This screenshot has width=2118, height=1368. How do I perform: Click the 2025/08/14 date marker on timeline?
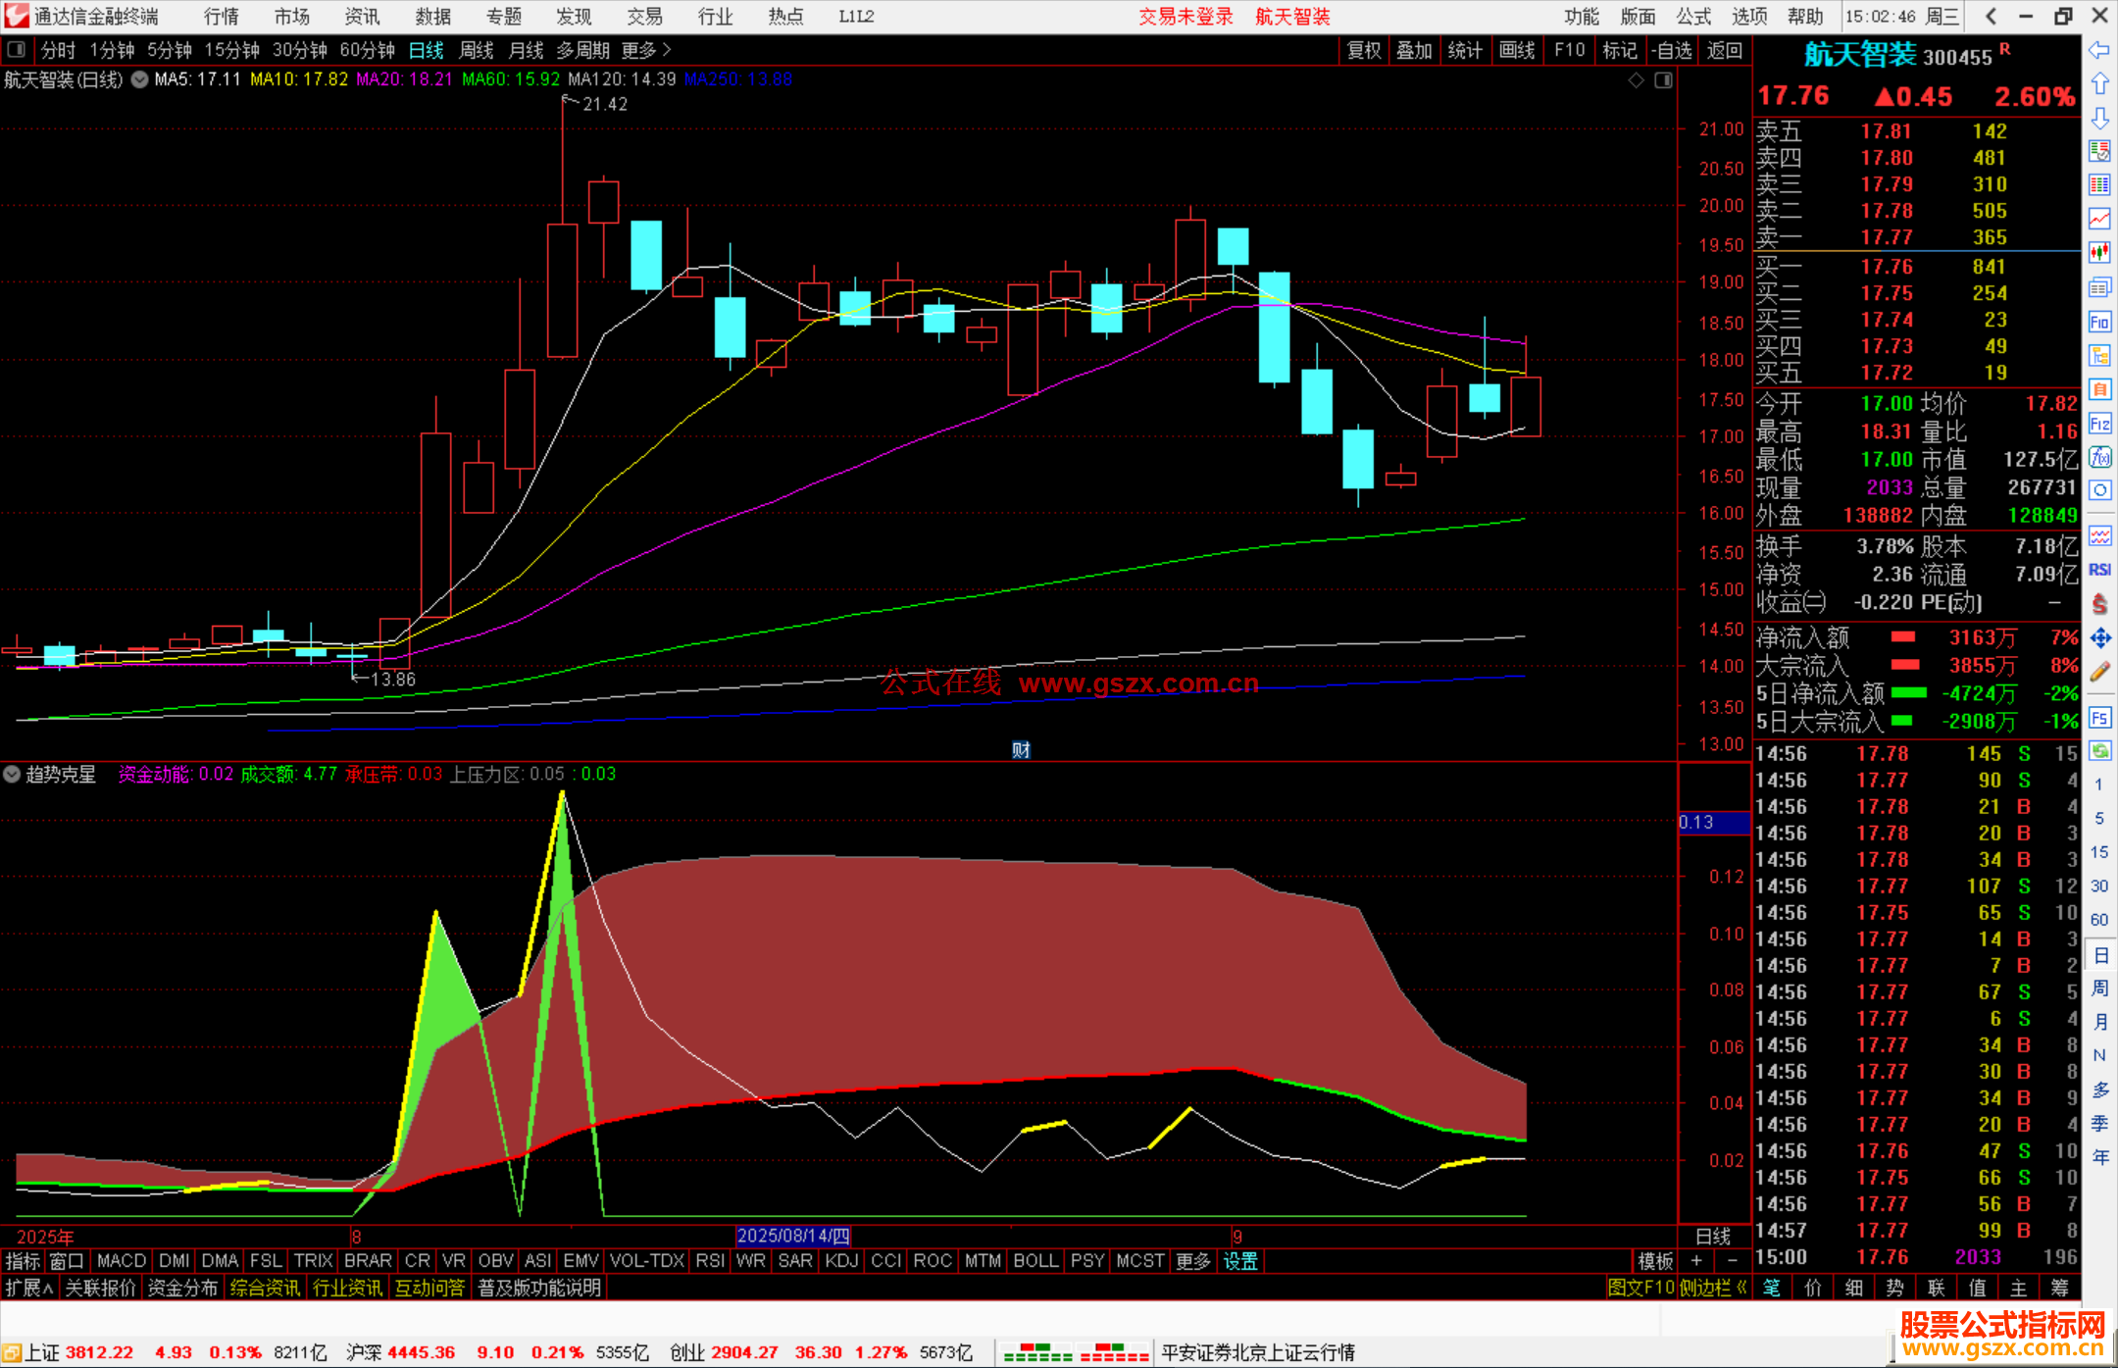[x=793, y=1236]
